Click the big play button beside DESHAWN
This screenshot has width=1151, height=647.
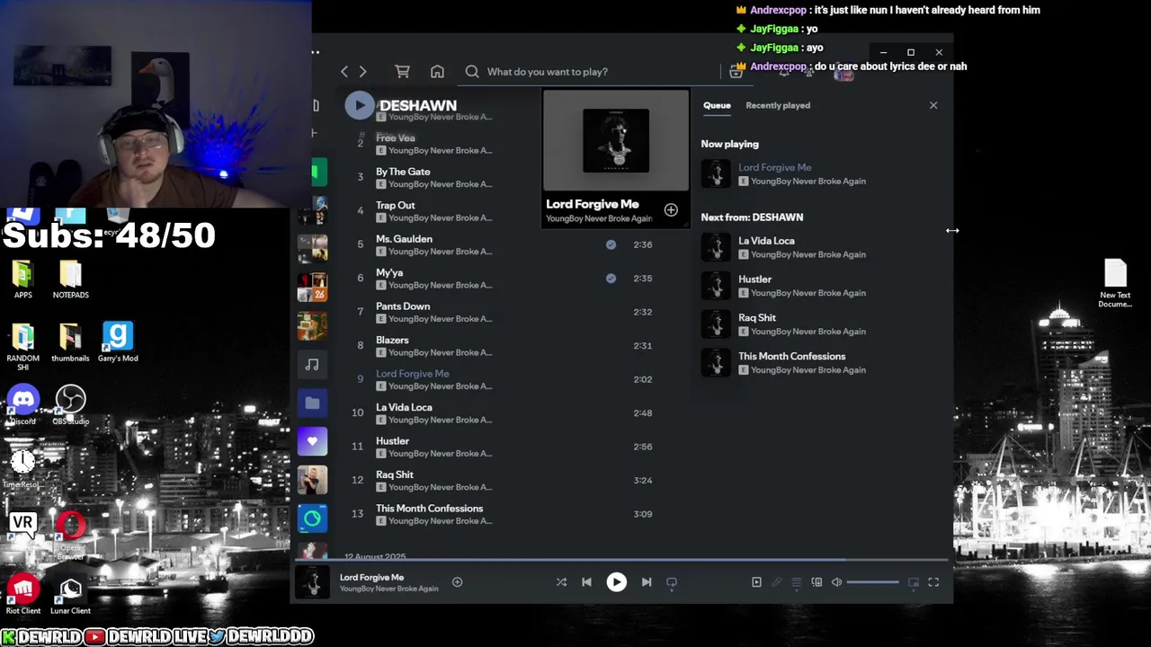point(360,105)
